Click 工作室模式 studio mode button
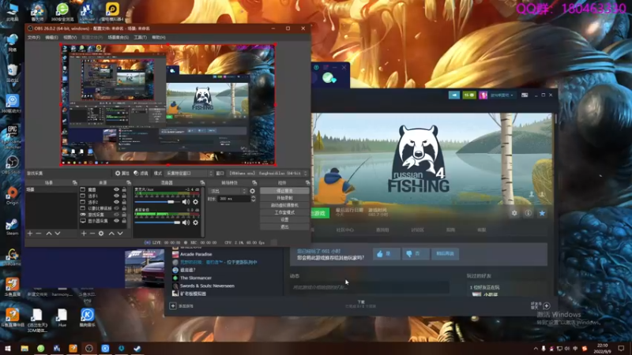Viewport: 632px width, 355px height. 284,212
